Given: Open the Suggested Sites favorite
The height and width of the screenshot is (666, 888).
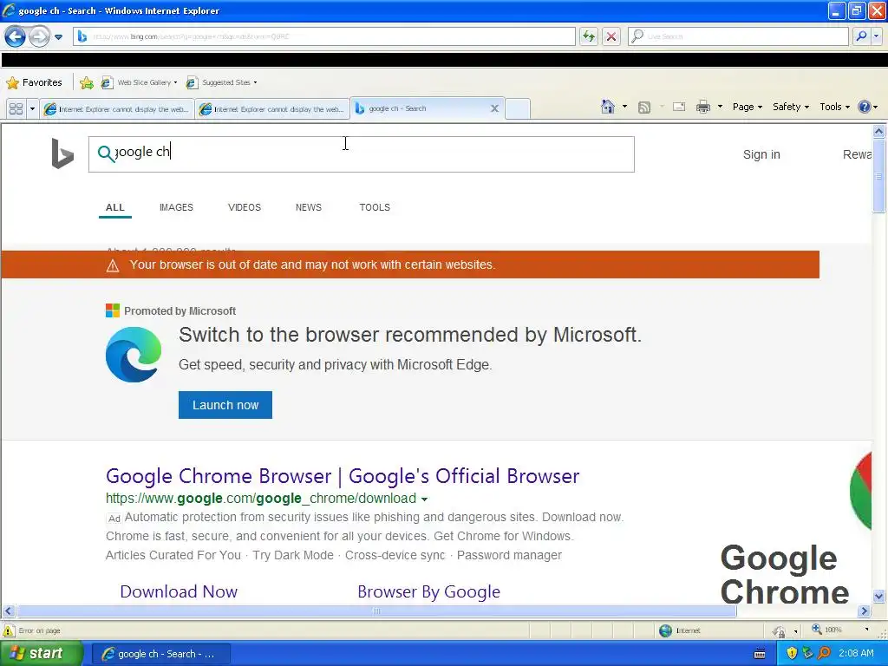Looking at the screenshot, I should [221, 82].
